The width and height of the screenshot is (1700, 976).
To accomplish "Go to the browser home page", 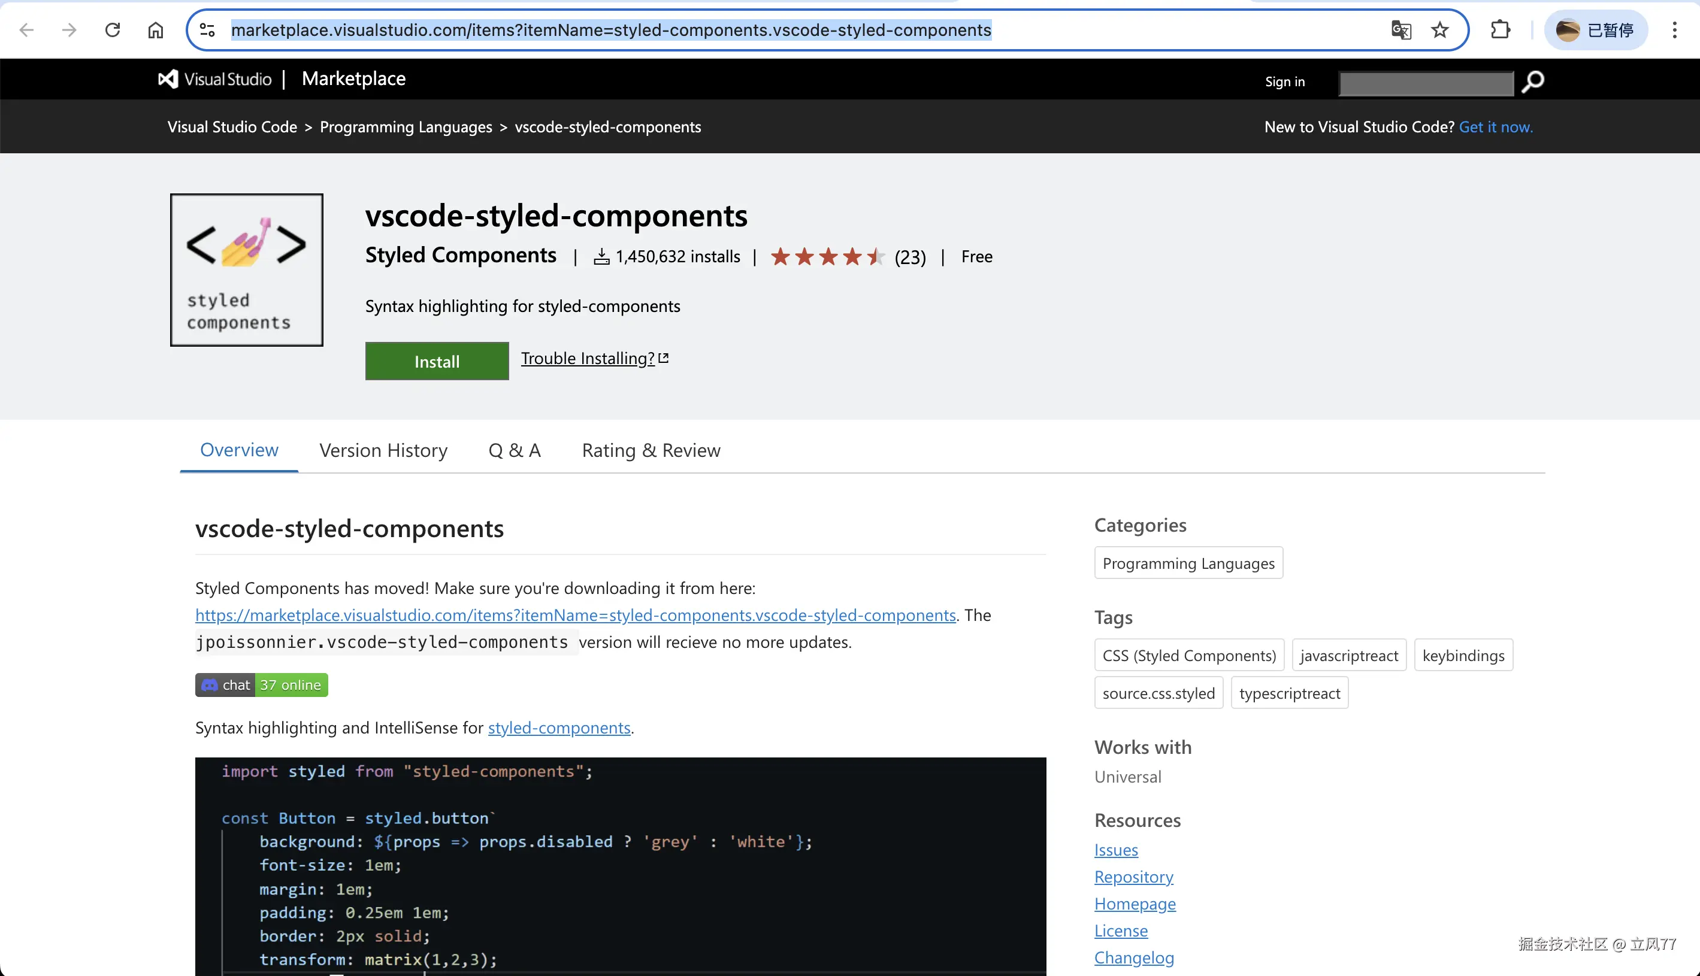I will click(x=156, y=30).
